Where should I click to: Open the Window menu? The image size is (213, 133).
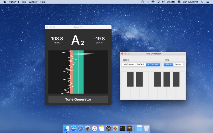33,2
